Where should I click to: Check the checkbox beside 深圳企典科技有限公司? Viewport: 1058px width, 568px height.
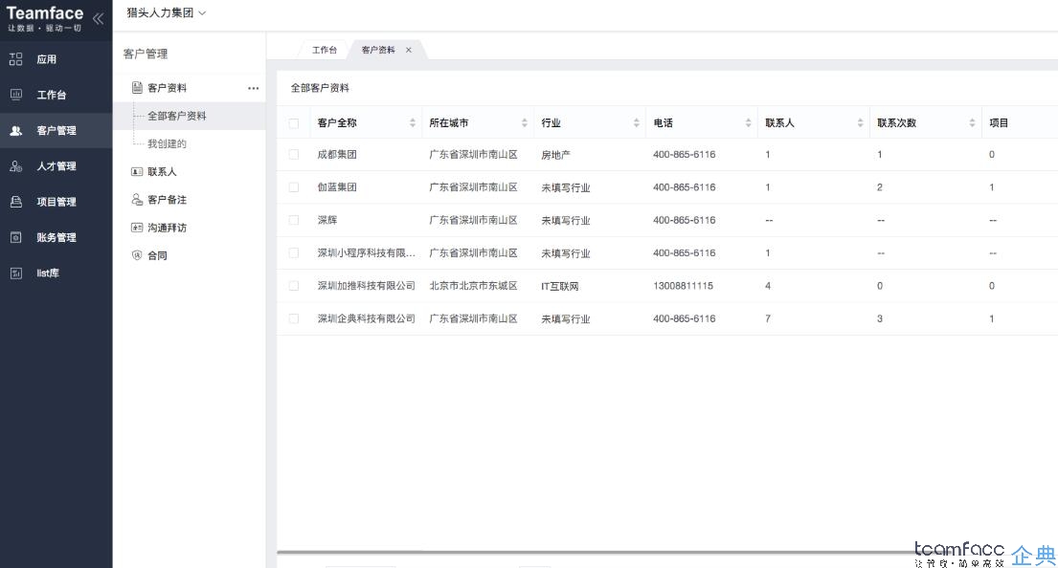[x=293, y=318]
